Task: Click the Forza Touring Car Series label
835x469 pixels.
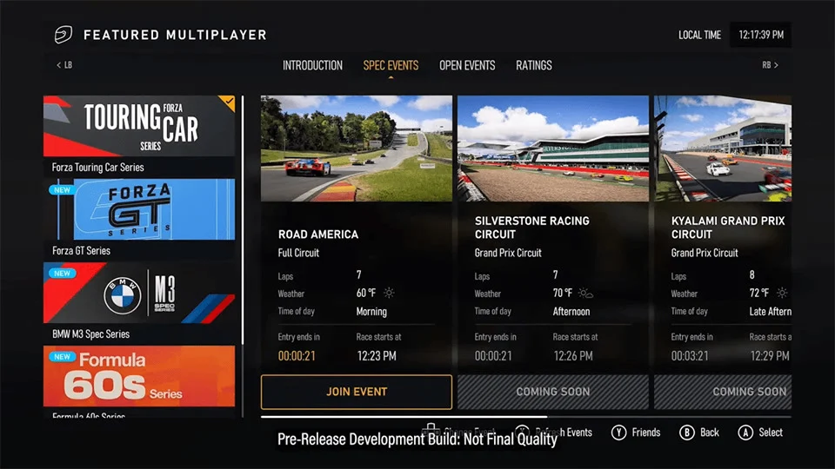Action: click(x=98, y=168)
